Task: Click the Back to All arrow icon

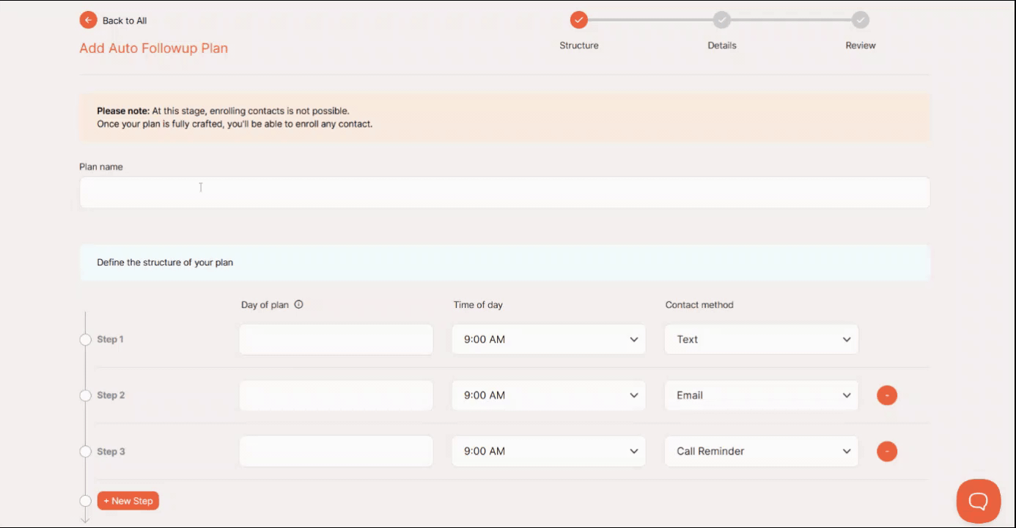Action: coord(88,21)
